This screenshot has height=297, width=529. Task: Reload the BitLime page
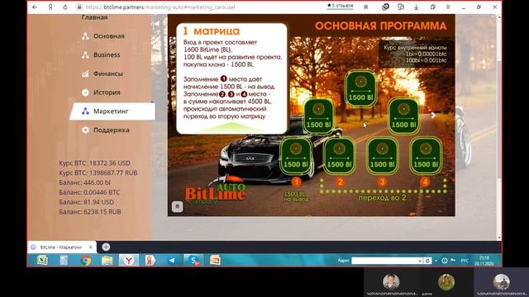click(65, 7)
